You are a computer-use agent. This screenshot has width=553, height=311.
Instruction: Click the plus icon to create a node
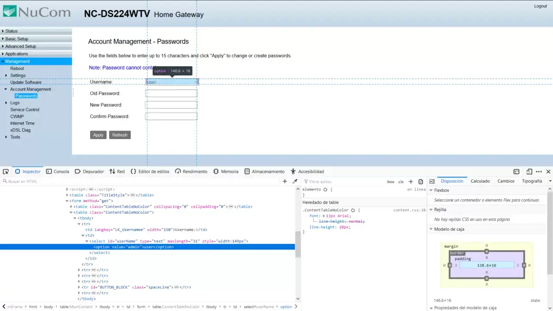(285, 181)
